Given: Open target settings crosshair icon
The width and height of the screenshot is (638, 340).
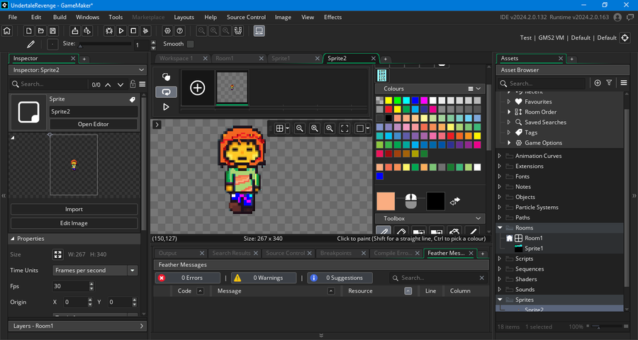Looking at the screenshot, I should point(625,38).
